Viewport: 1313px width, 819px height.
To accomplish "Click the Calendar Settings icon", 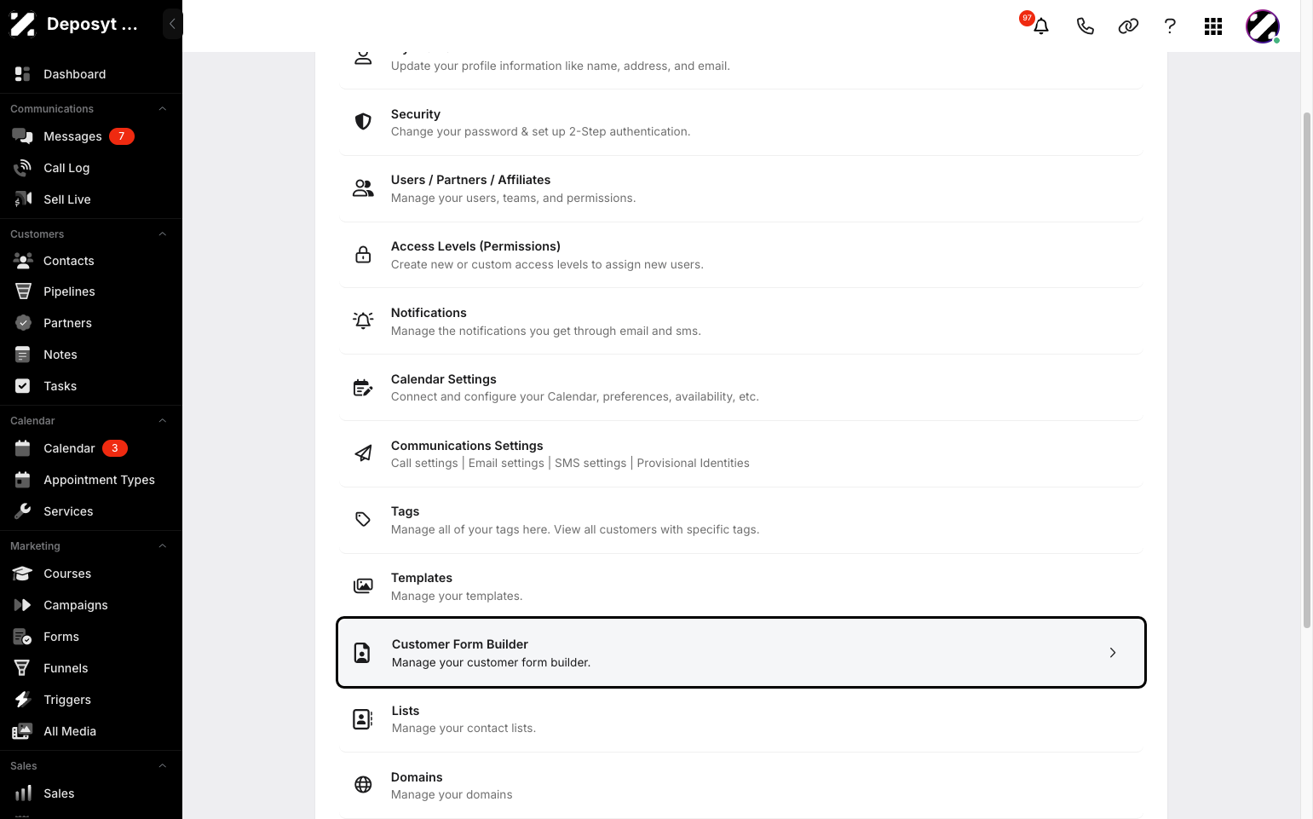I will 363,388.
